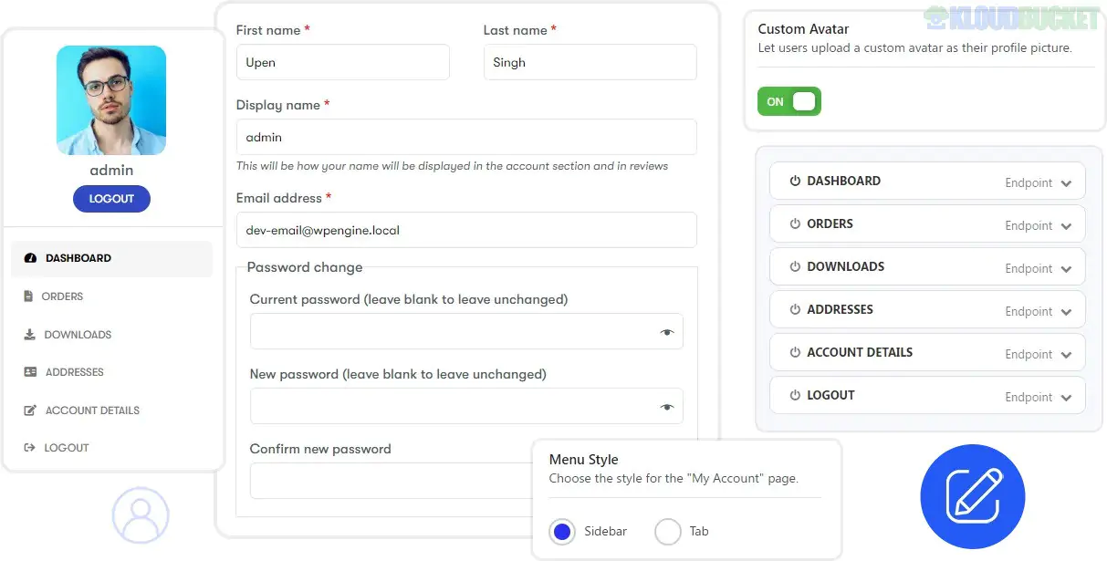Click the blue circular edit pencil icon
Screen dimensions: 1107x561
pos(972,497)
